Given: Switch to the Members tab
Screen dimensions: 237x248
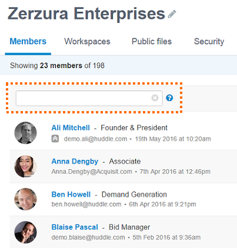Looking at the screenshot, I should (28, 41).
